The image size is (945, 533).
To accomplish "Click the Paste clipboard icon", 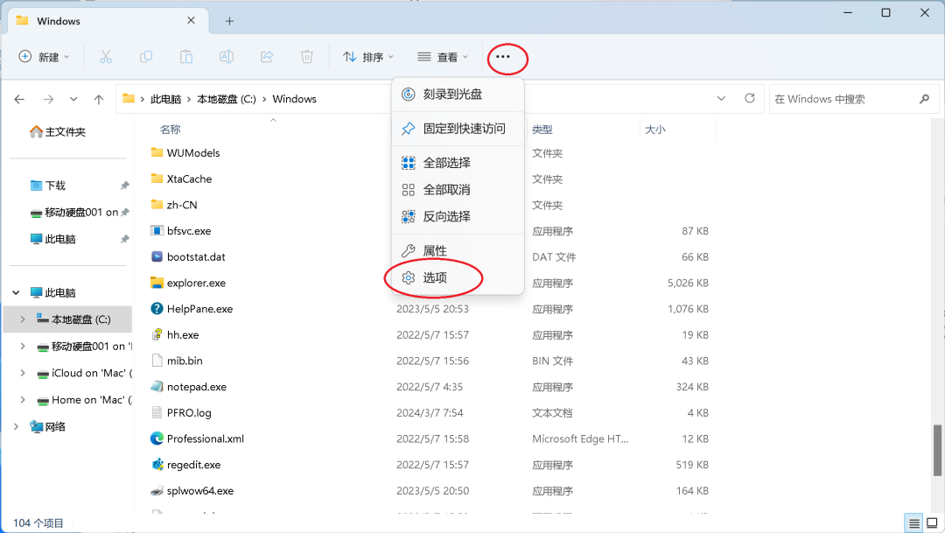I will (x=186, y=57).
